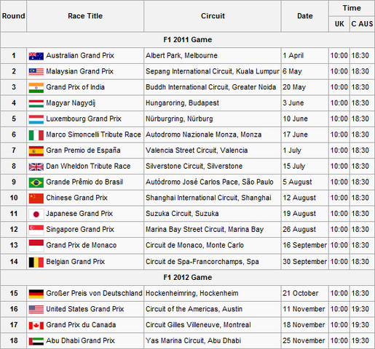Click the Singapore flag icon

[36, 230]
